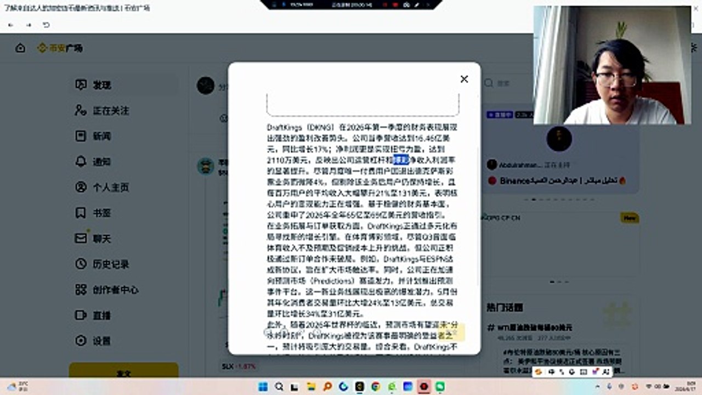Screen dimensions: 702x395
Task: Click the green WeChat taskbar icon
Action: click(440, 386)
